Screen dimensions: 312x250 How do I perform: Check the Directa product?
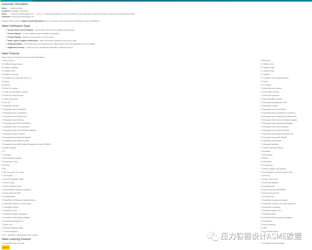[2, 81]
